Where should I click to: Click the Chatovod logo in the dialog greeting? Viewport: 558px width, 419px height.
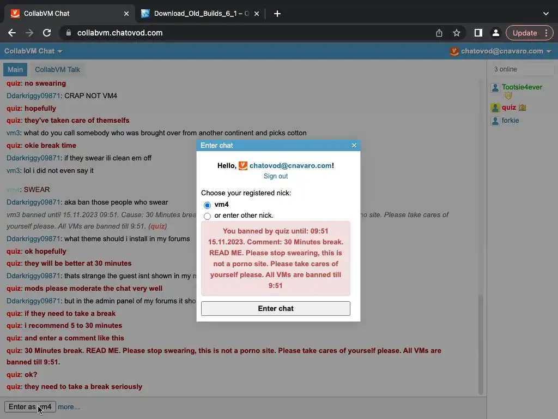pos(242,166)
